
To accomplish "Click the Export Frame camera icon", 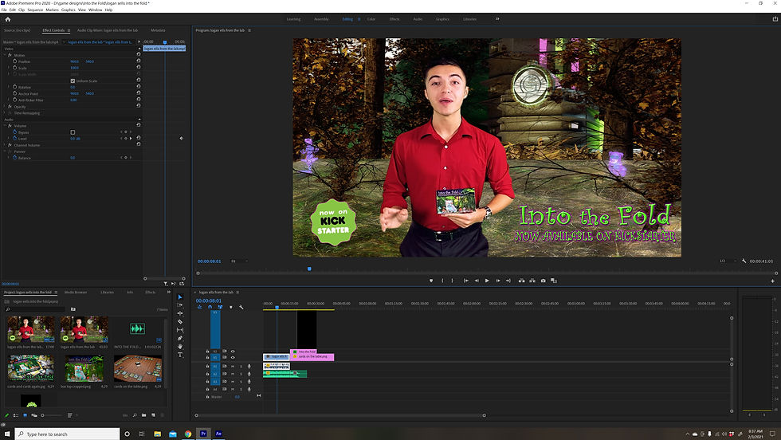I will tap(543, 281).
